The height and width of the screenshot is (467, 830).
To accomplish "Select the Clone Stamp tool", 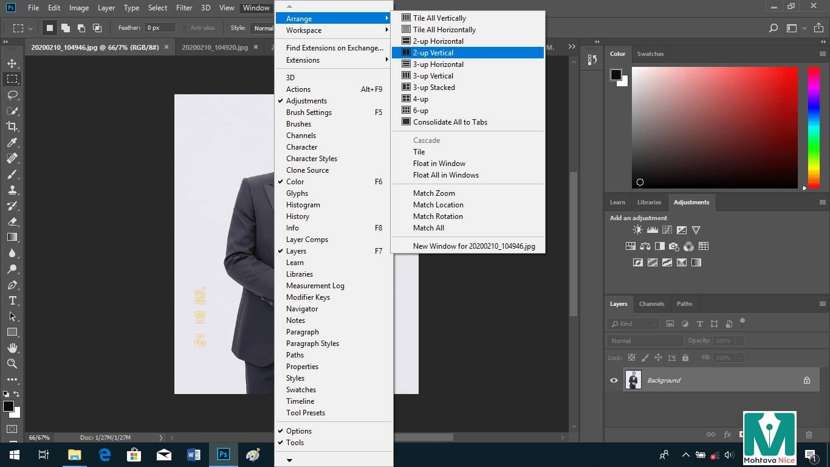I will pos(12,190).
